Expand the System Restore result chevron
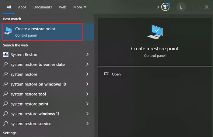 tap(87, 55)
